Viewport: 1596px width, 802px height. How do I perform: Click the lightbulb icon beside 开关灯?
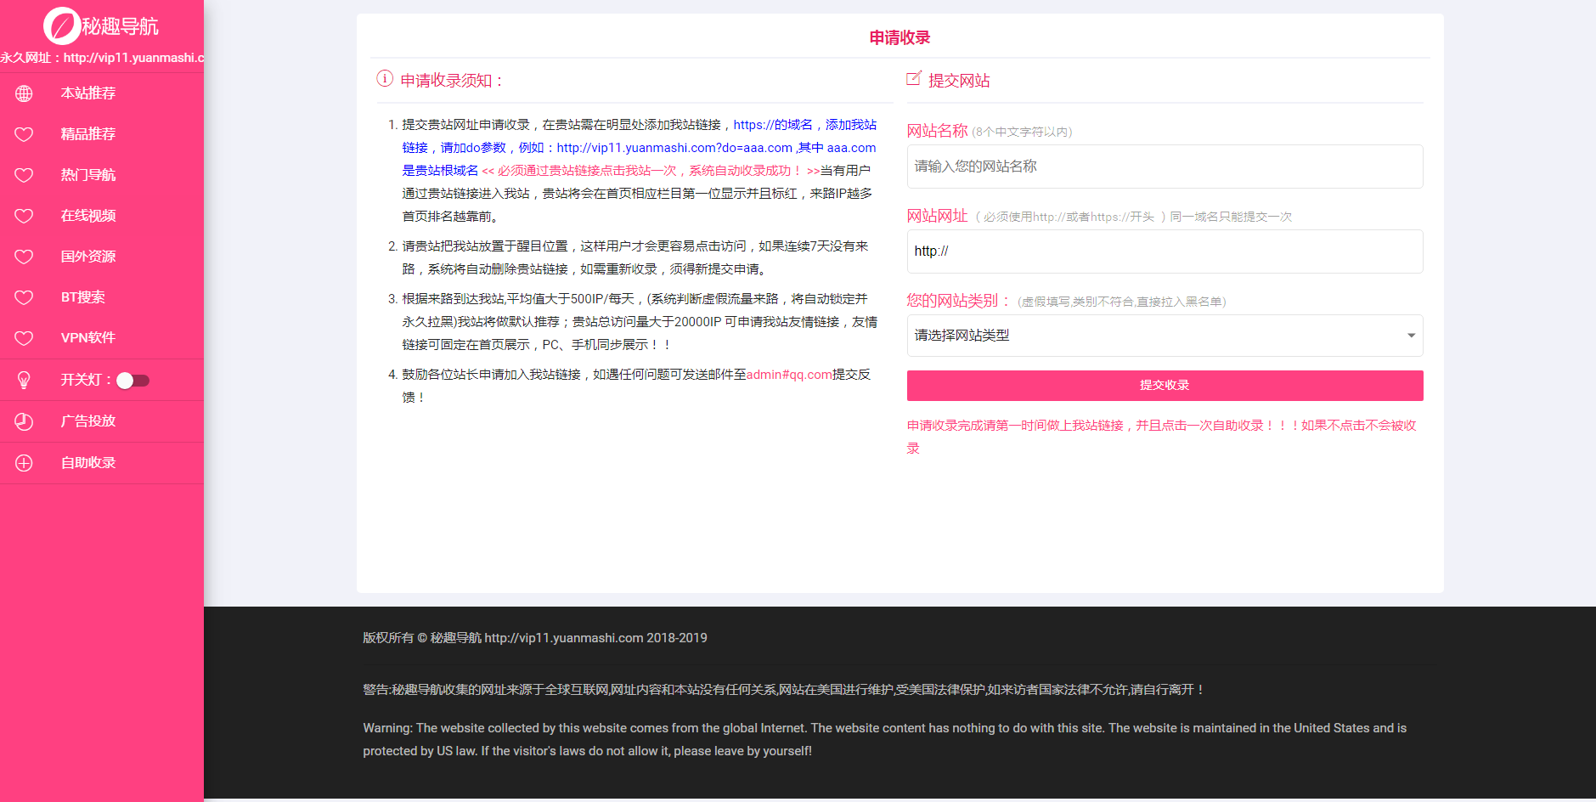tap(24, 380)
